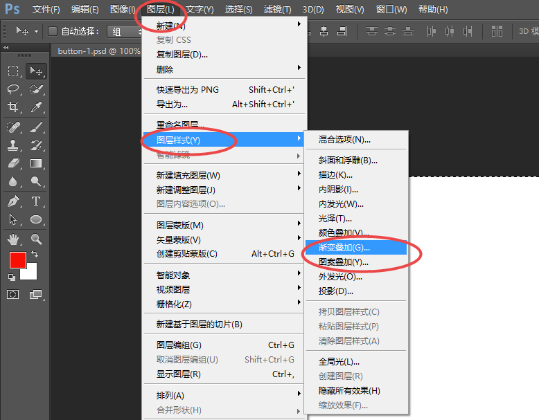The height and width of the screenshot is (420, 539).
Task: Choose 描边(K)... layer style
Action: click(356, 175)
